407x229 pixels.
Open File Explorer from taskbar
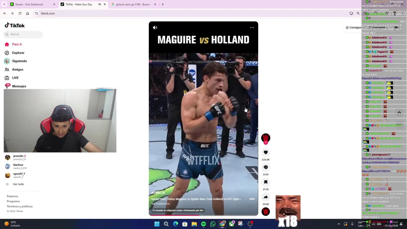click(194, 224)
